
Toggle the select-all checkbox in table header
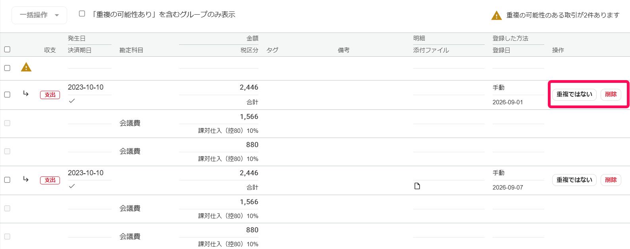[7, 50]
